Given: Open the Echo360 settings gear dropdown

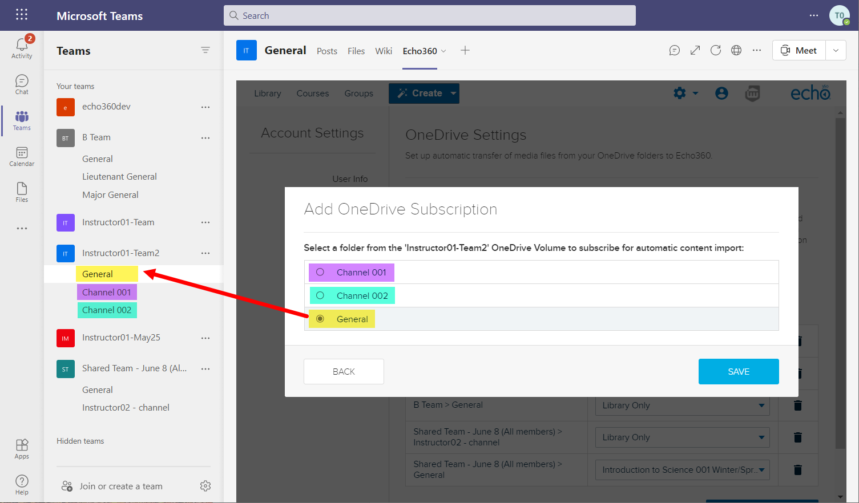Looking at the screenshot, I should coord(685,93).
